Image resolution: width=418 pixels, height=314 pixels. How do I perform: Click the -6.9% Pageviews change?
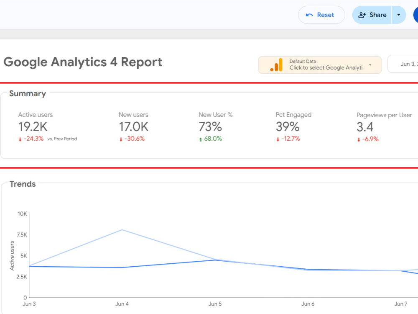[x=370, y=139]
